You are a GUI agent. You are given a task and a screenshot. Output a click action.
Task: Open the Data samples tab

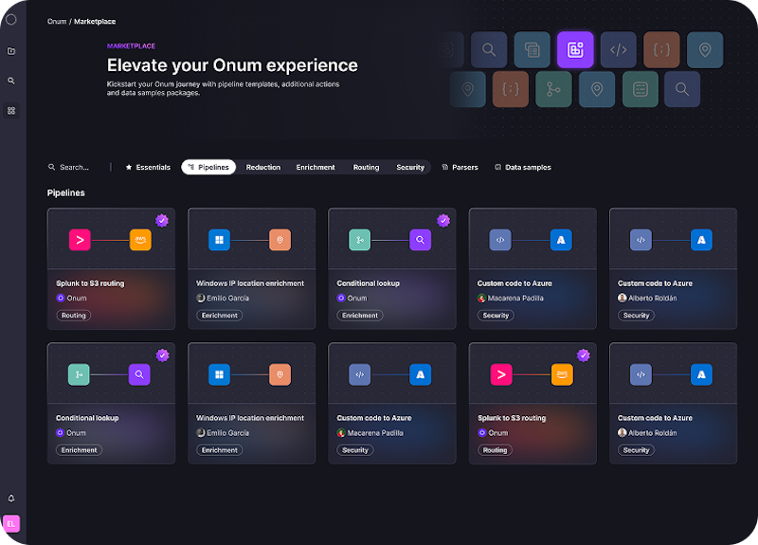[523, 168]
